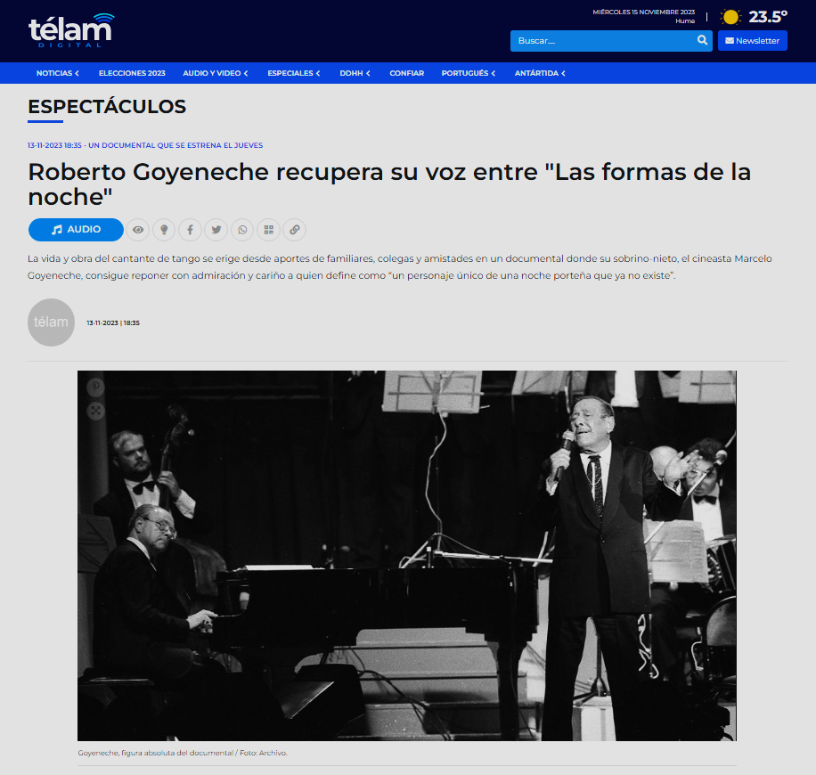Open the CONFIAR menu item
The width and height of the screenshot is (816, 775).
pyautogui.click(x=407, y=73)
